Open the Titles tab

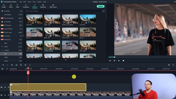17,6
